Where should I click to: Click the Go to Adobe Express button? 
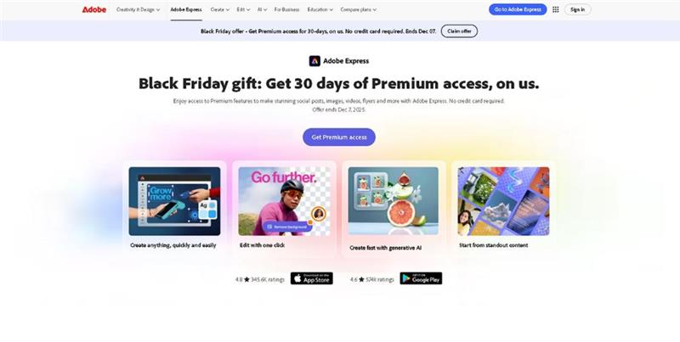click(x=518, y=9)
